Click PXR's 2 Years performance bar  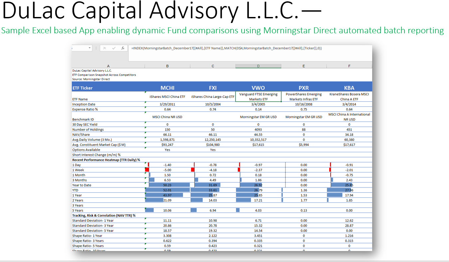(x=282, y=200)
